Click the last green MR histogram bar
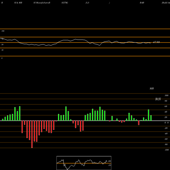Screen dimensions: 170x170 click(151, 118)
